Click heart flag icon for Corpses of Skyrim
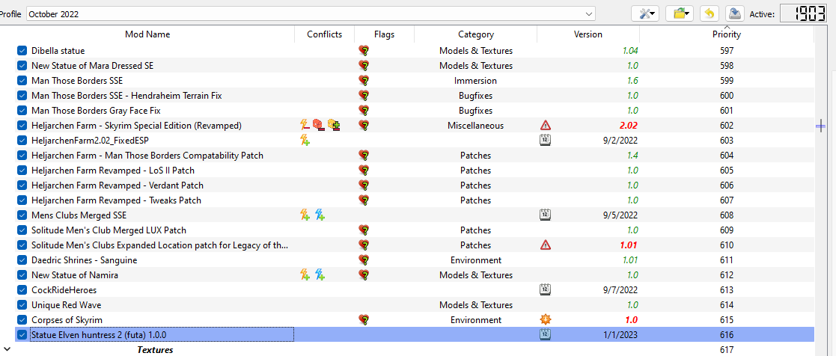This screenshot has height=356, width=836. [364, 320]
